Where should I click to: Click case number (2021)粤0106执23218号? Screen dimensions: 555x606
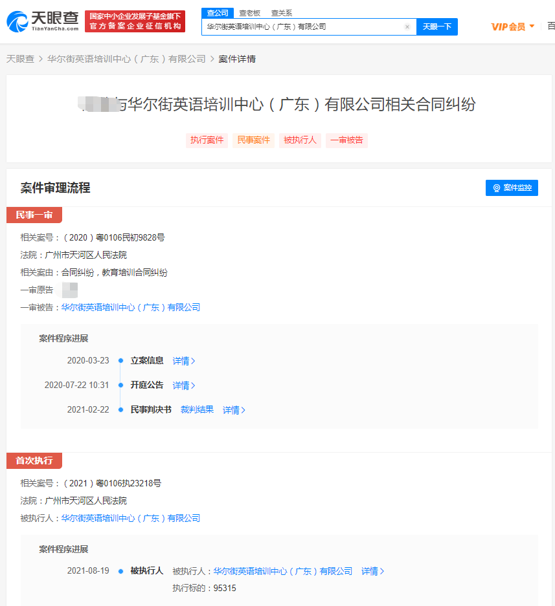point(112,483)
